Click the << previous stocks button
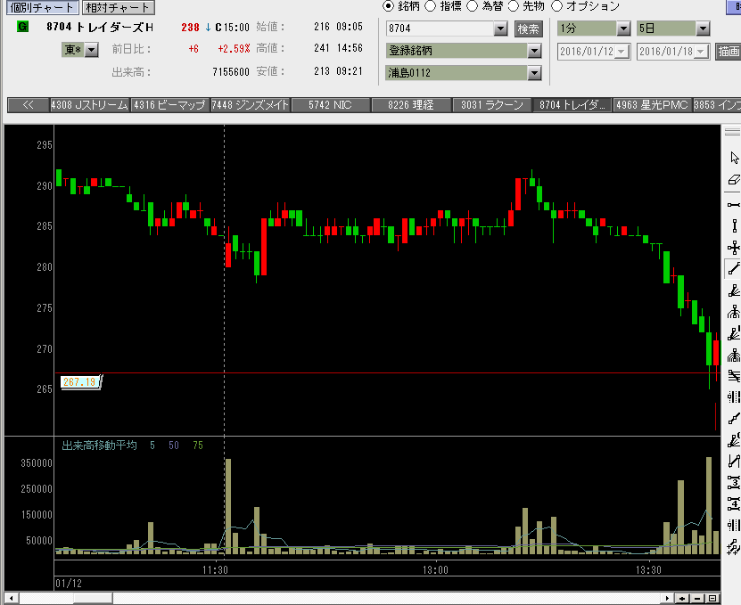Viewport: 741px width, 605px height. click(29, 105)
